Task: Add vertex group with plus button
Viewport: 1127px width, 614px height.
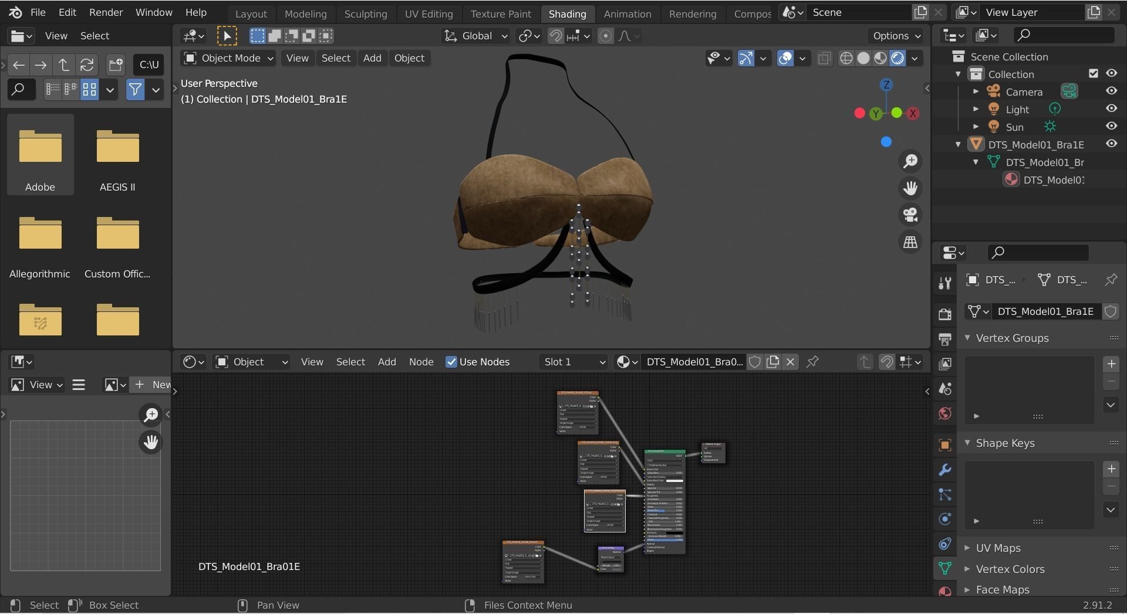Action: tap(1111, 364)
